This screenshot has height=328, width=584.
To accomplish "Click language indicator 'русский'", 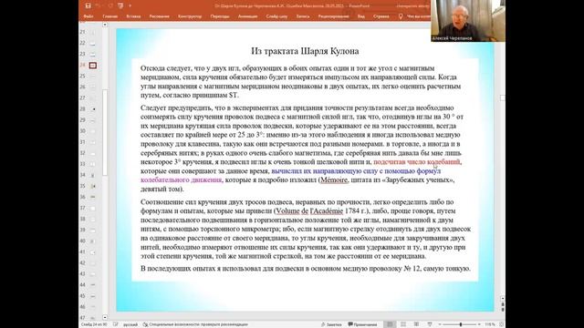I will pyautogui.click(x=130, y=324).
